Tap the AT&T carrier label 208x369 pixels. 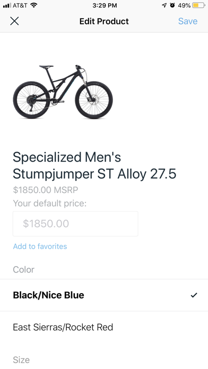coord(20,5)
